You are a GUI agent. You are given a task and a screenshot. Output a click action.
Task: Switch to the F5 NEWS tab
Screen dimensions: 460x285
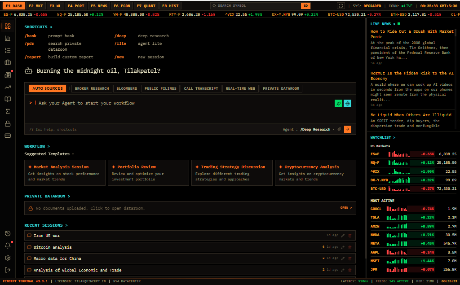pos(99,6)
